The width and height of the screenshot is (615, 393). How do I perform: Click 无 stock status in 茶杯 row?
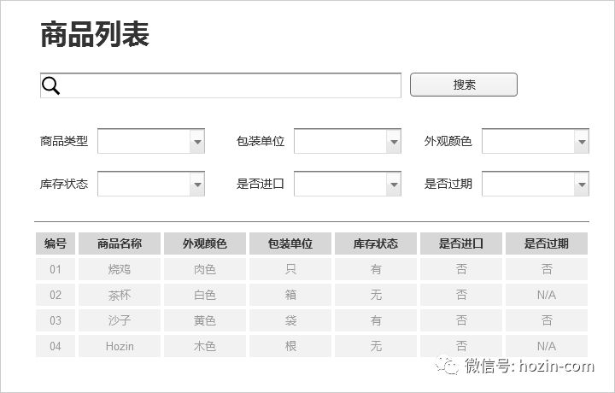tap(376, 295)
